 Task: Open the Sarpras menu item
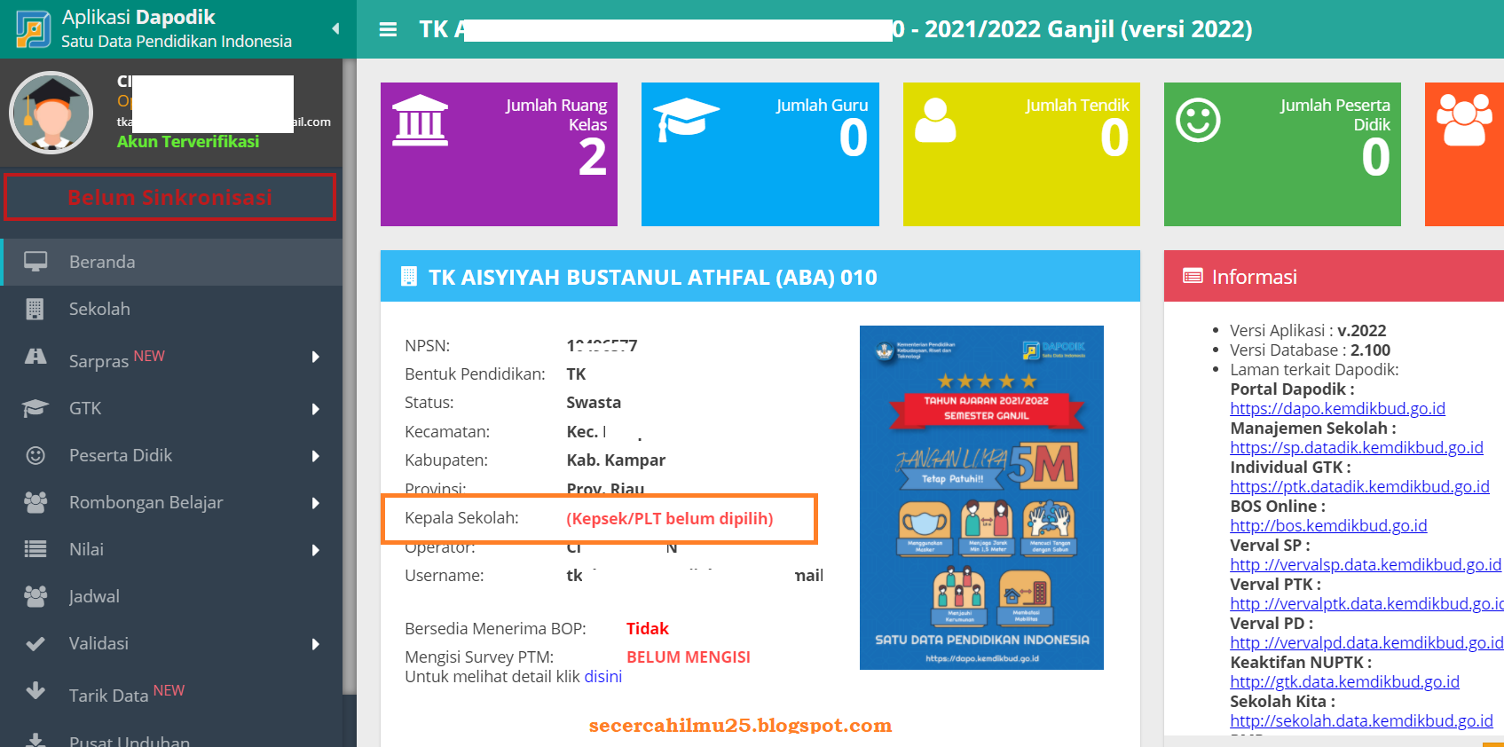point(171,358)
